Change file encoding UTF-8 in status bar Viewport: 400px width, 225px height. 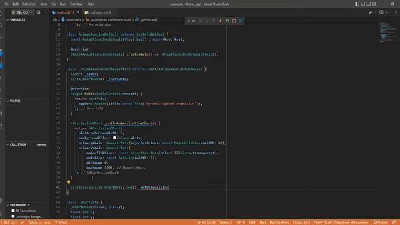[241, 222]
